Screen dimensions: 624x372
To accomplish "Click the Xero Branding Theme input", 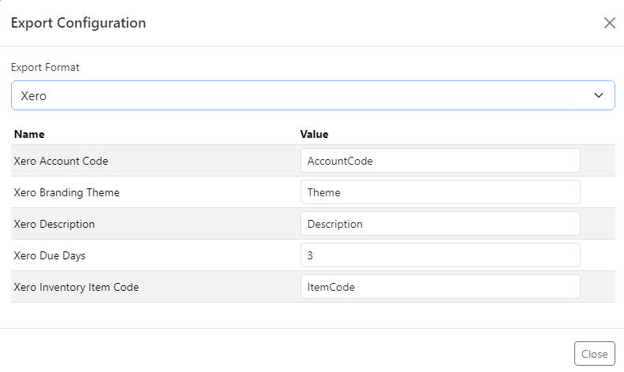I will pos(440,192).
